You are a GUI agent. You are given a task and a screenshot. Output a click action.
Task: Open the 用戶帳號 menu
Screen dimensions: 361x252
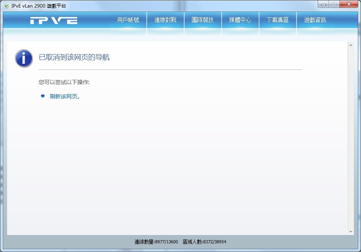point(128,20)
